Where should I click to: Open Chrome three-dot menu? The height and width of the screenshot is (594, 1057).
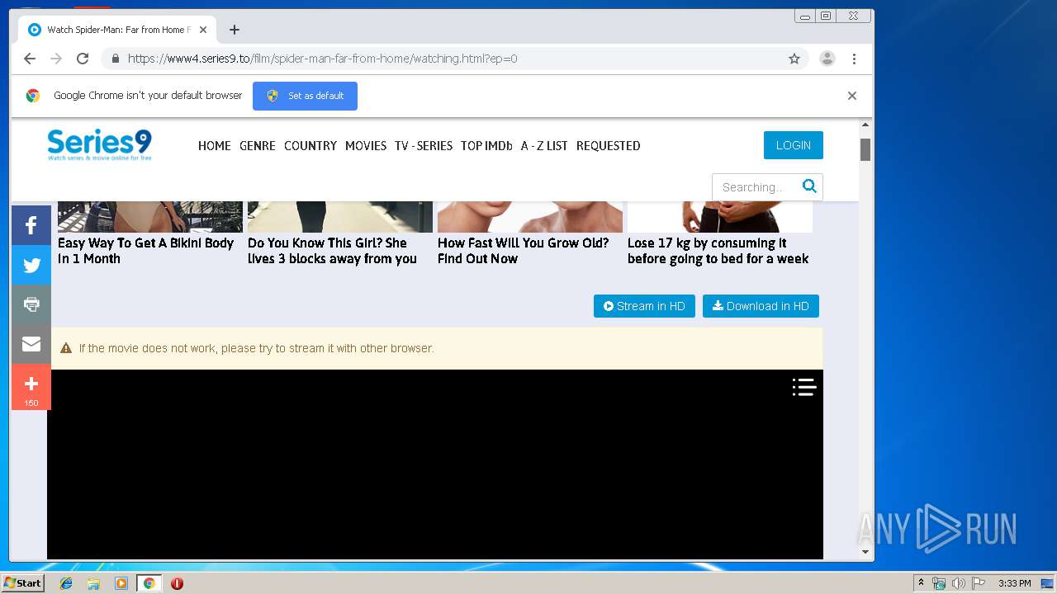[854, 59]
